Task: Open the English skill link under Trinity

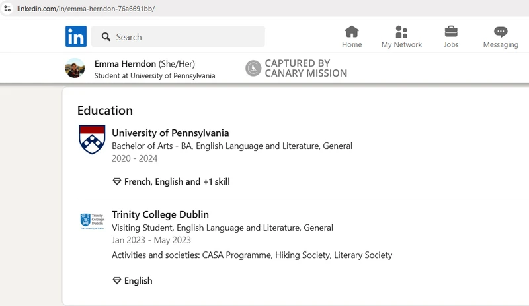Action: [138, 281]
